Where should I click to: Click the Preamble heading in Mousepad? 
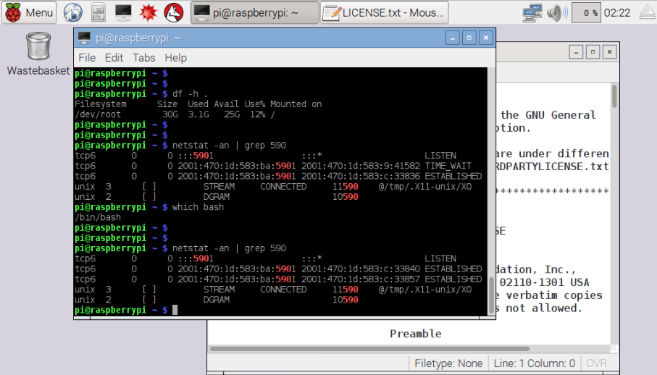coord(415,334)
